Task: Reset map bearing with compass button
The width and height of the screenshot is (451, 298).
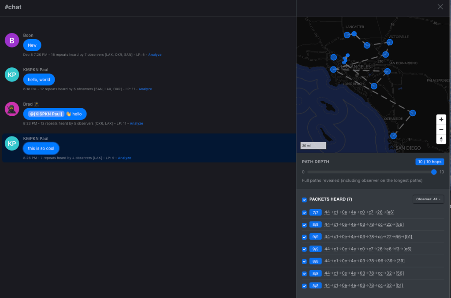Action: [441, 139]
